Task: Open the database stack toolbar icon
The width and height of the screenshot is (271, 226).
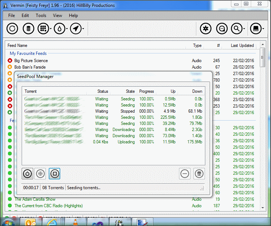Action: tap(29, 29)
